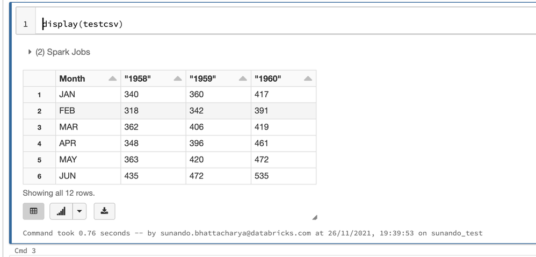Click the Cmd 3 cell label

25,251
